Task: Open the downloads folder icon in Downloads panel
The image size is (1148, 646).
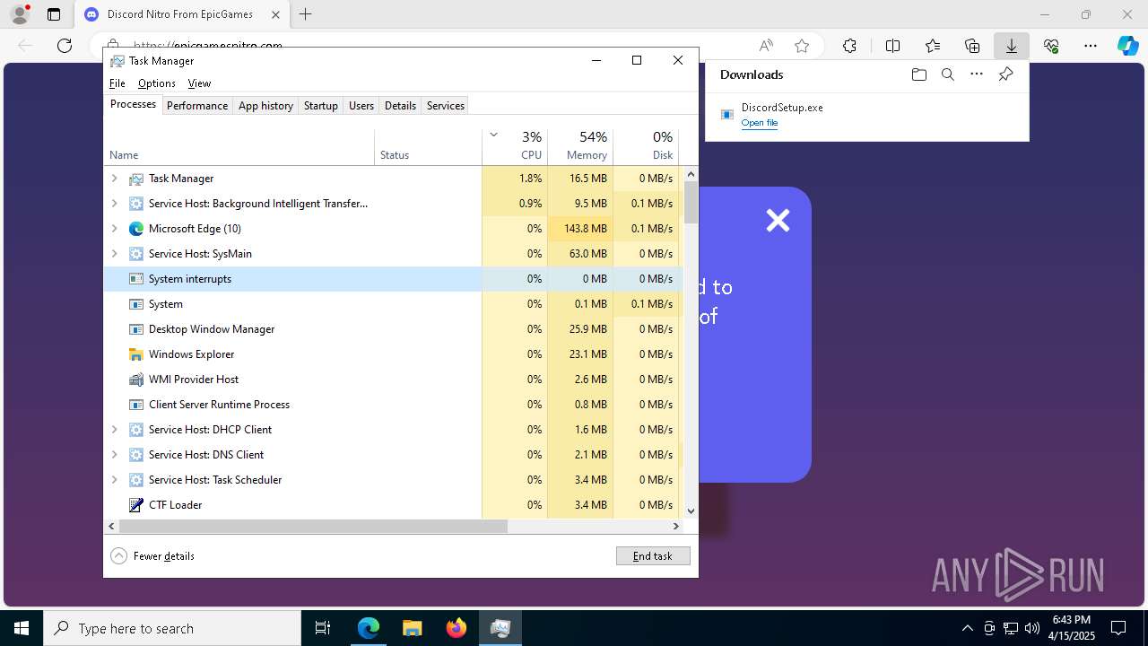Action: 918,74
